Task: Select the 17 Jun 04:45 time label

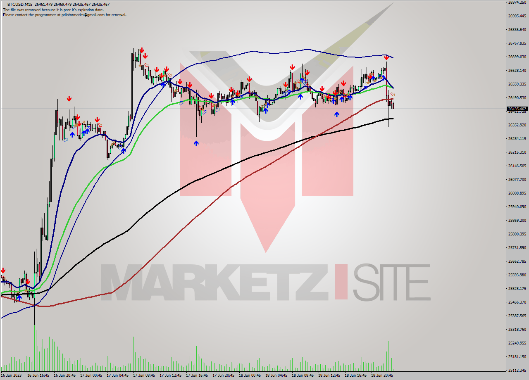Action: tap(117, 376)
